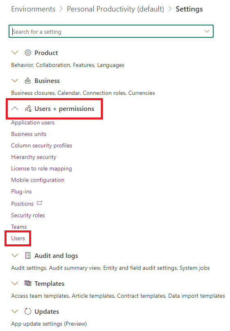Expand the Product section chevron
The height and width of the screenshot is (331, 230).
click(x=15, y=53)
